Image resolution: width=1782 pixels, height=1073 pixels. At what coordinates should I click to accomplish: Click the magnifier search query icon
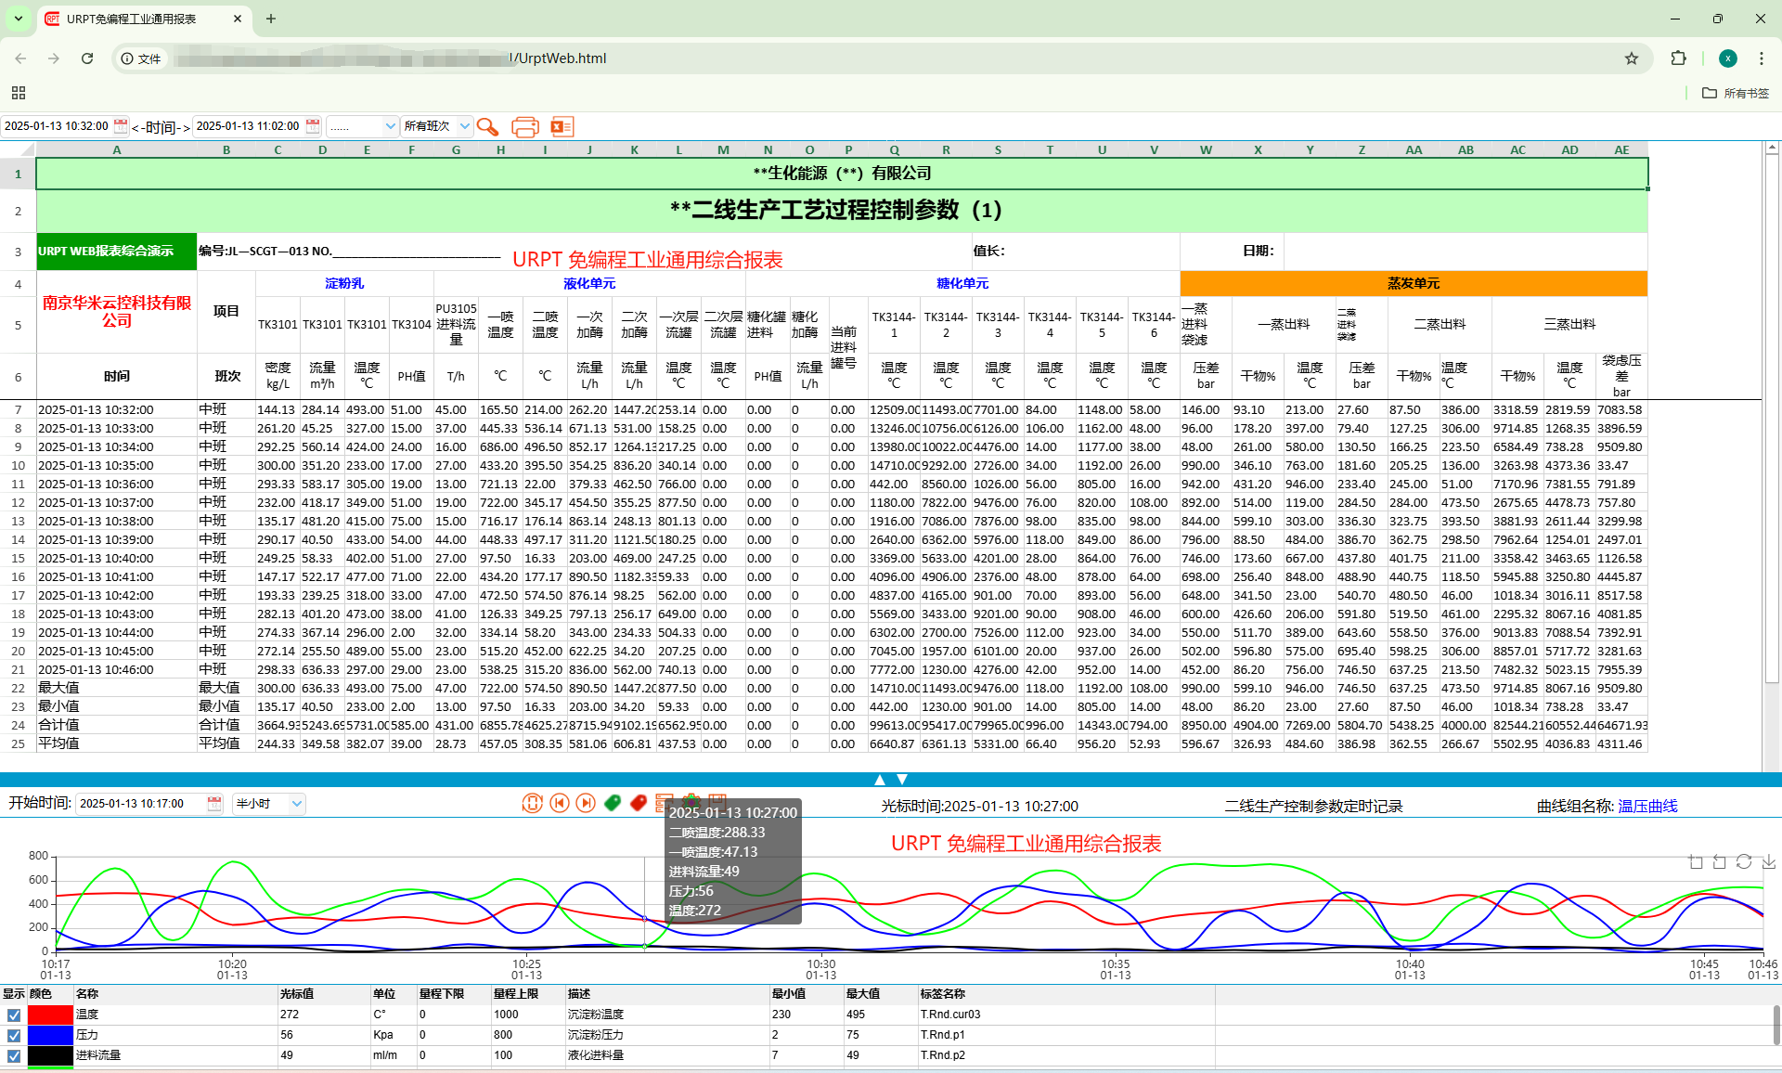[487, 126]
